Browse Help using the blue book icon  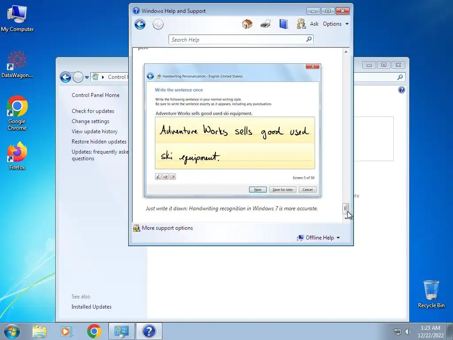tap(284, 24)
